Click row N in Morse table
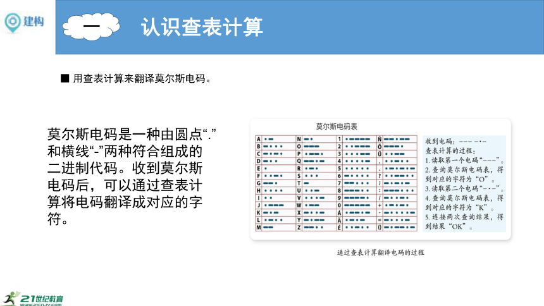Screen dimensions: 544x306 pos(316,139)
